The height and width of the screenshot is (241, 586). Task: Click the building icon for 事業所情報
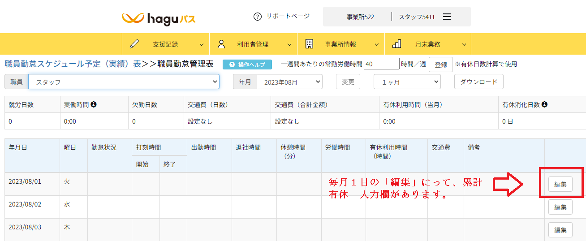pos(309,44)
